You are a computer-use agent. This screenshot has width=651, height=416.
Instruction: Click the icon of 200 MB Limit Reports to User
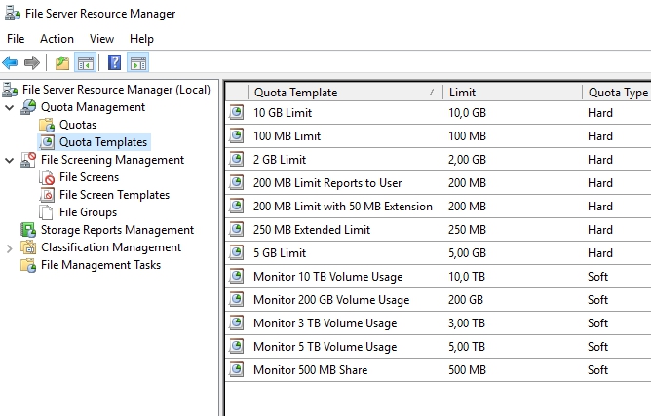236,183
